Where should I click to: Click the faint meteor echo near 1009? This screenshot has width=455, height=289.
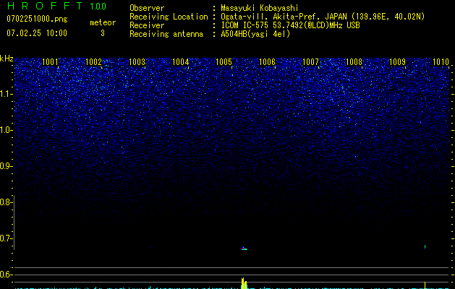tap(425, 246)
